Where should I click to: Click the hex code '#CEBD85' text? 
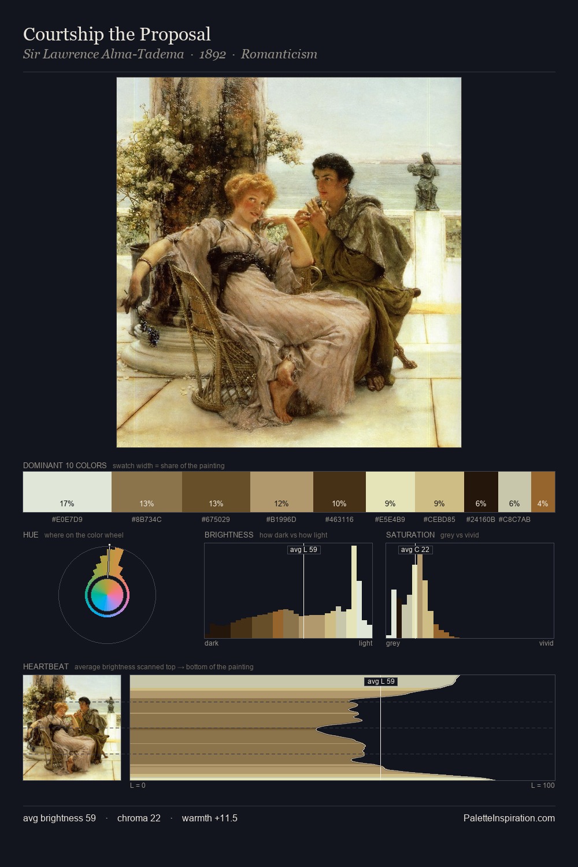(x=439, y=519)
